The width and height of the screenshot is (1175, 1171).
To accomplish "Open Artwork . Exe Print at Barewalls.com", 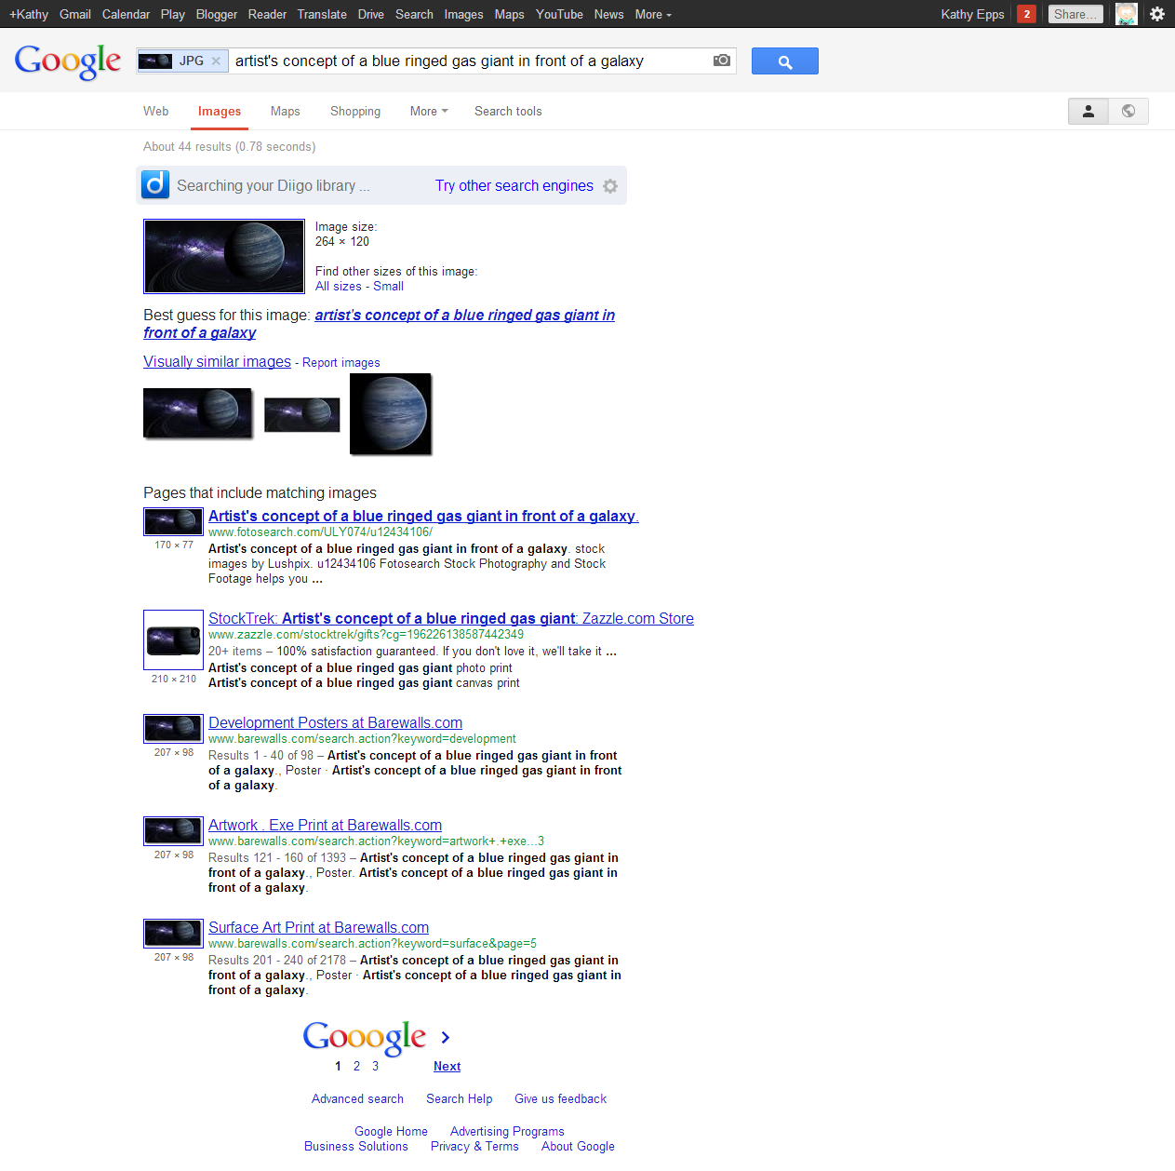I will tap(325, 825).
